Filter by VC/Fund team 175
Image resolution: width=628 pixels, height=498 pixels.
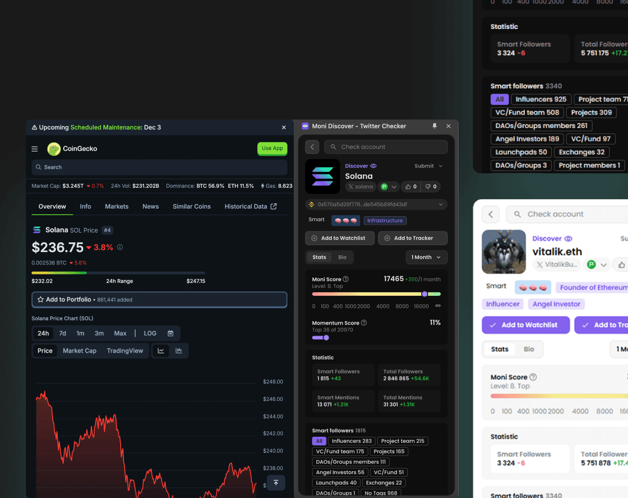point(340,452)
